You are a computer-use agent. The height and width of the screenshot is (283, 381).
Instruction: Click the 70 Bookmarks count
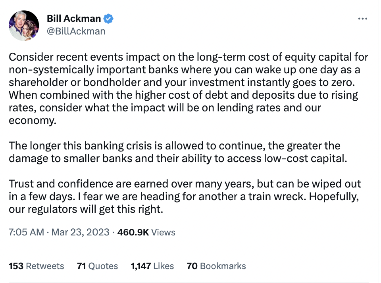pos(216,266)
